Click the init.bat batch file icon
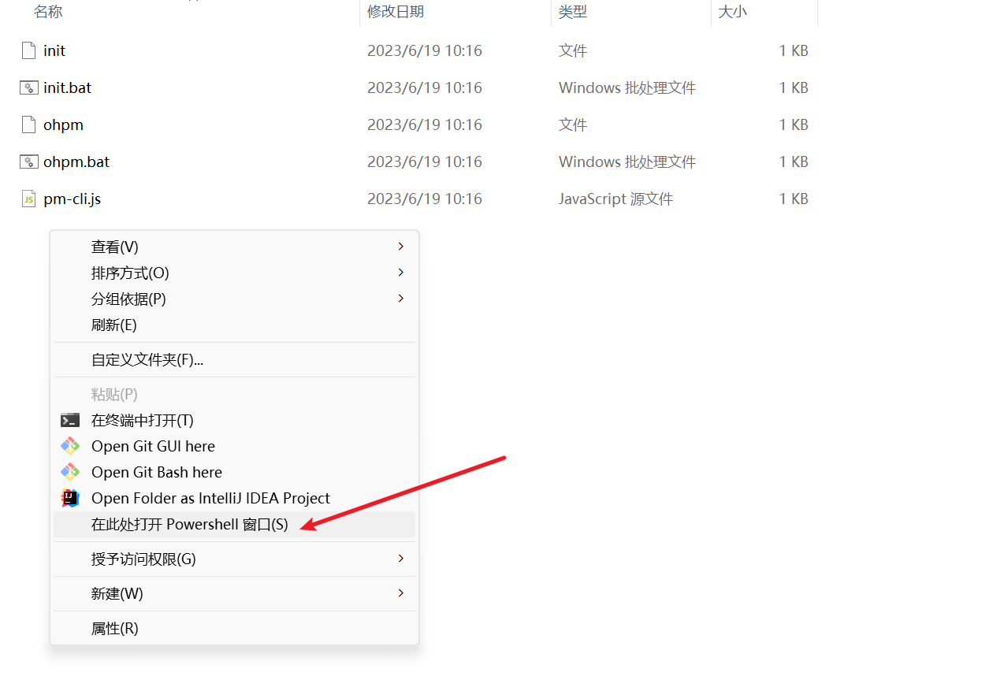 tap(28, 87)
